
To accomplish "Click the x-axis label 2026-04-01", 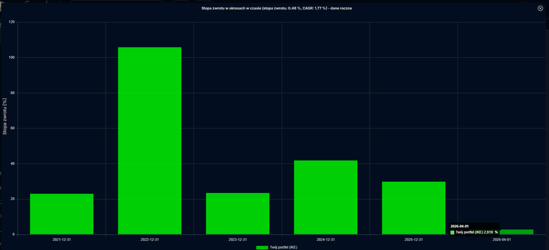I will coord(502,239).
